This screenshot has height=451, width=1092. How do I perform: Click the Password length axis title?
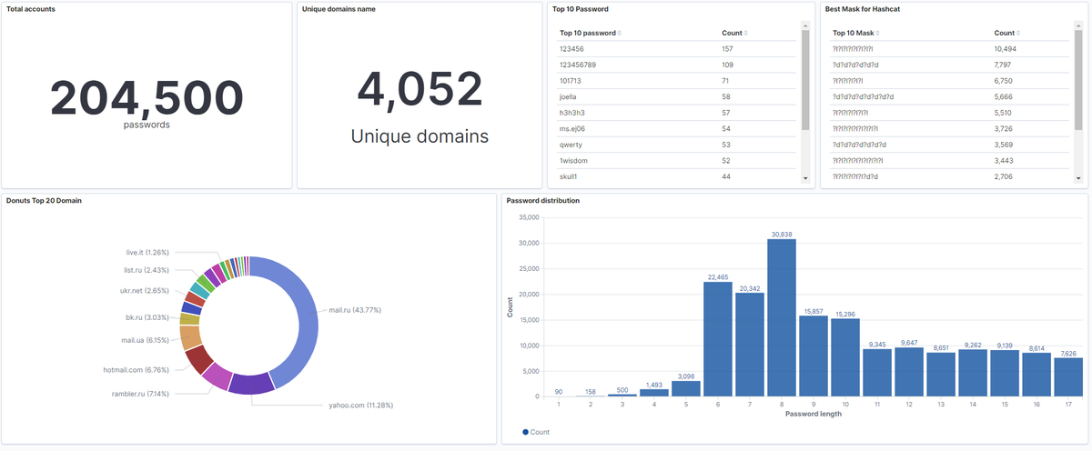click(x=813, y=414)
